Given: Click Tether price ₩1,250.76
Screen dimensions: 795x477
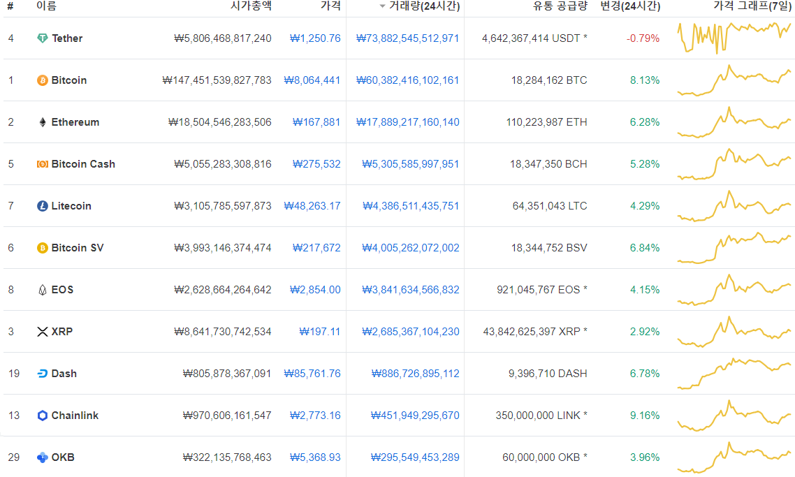Looking at the screenshot, I should pos(315,38).
